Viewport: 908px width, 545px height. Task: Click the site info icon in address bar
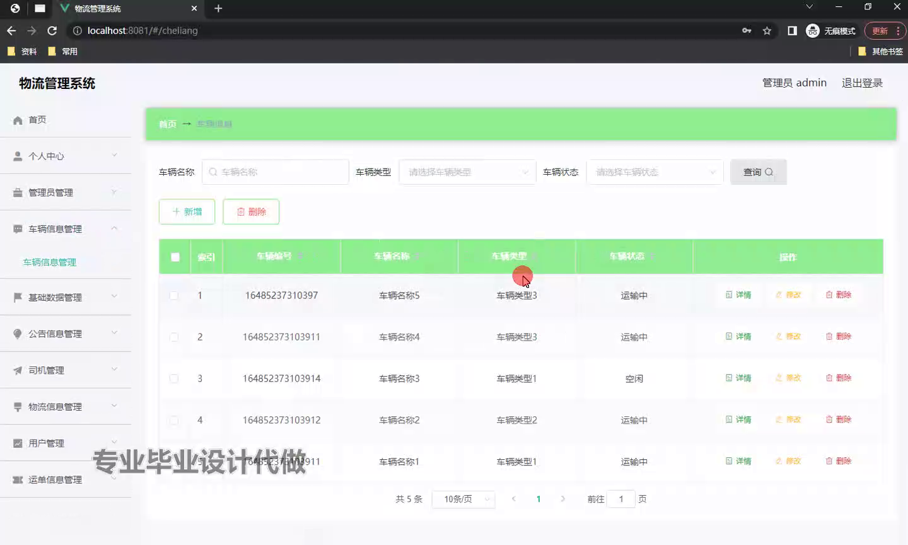point(78,30)
